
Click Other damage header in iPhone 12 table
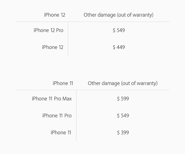pyautogui.click(x=119, y=15)
